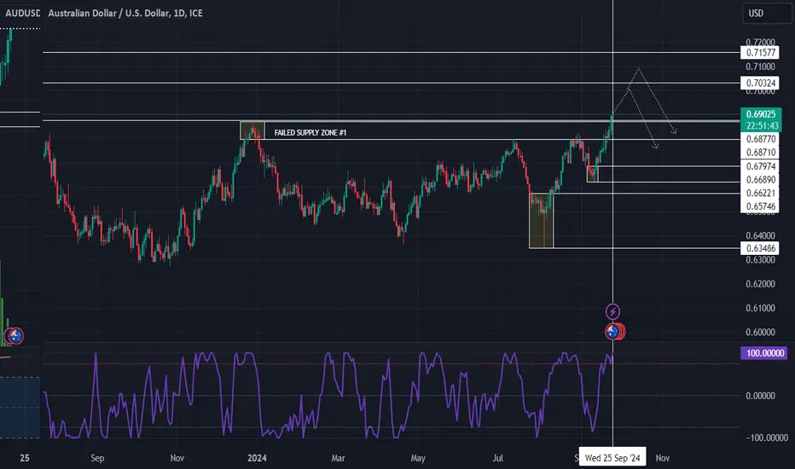Click the -100.00000 indicator scale value
This screenshot has width=795, height=469.
click(x=767, y=437)
